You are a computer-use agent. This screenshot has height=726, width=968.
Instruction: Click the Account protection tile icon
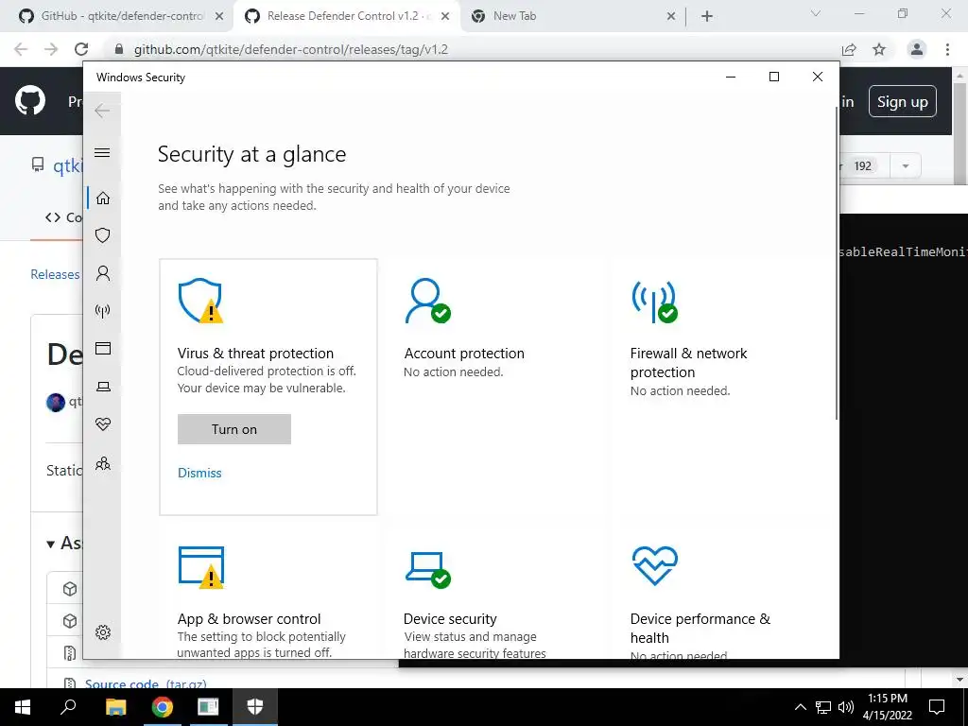tap(427, 301)
